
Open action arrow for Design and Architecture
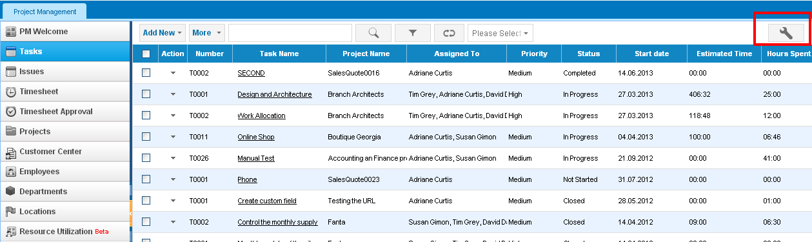tap(173, 95)
